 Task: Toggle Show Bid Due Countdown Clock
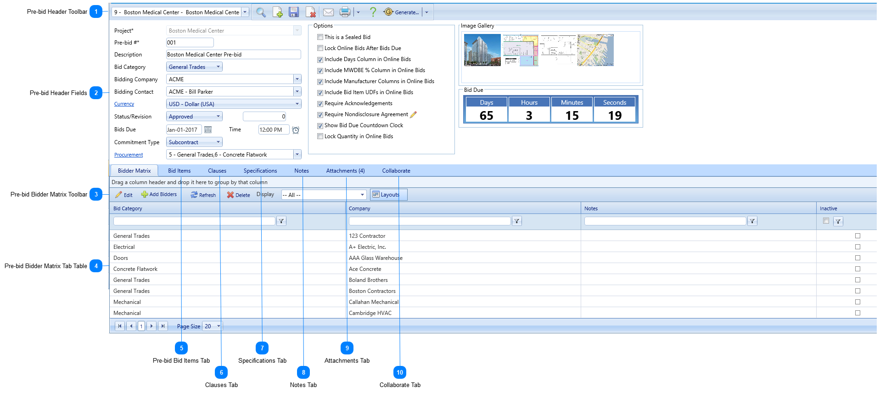click(x=320, y=125)
